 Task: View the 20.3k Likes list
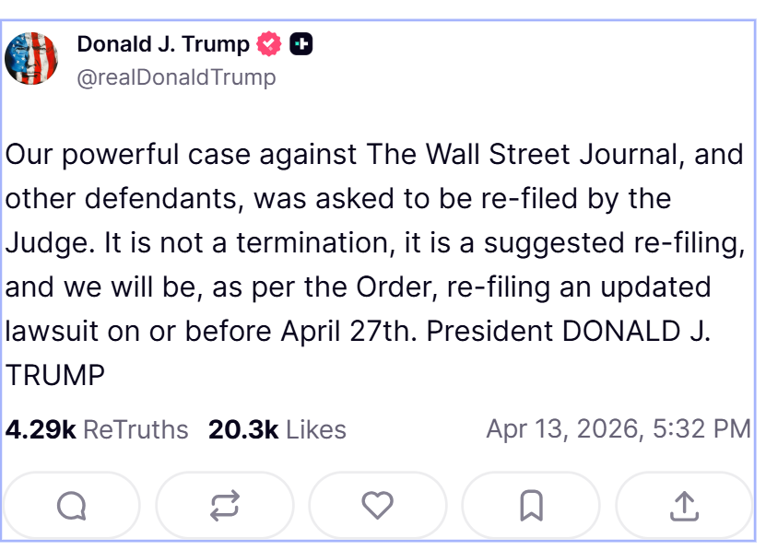pyautogui.click(x=277, y=429)
